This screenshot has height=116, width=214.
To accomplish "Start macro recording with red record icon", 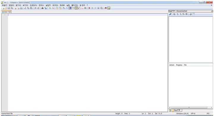I will pos(89,8).
